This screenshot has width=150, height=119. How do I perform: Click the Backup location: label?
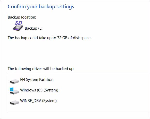click(x=22, y=17)
